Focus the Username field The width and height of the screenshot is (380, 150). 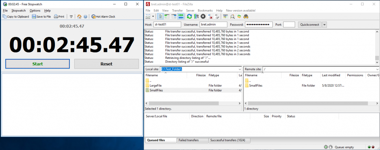click(213, 24)
